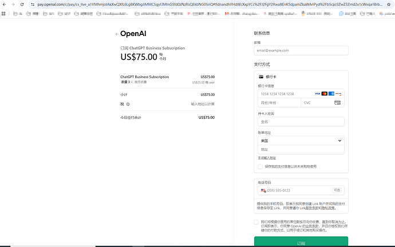The width and height of the screenshot is (395, 247).
Task: Open Link 隐私政策 privacy policy link
Action: 328,208
